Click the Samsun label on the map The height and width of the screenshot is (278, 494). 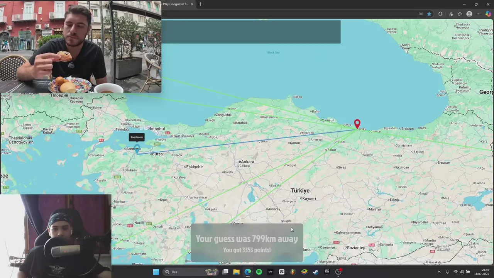[x=328, y=120]
